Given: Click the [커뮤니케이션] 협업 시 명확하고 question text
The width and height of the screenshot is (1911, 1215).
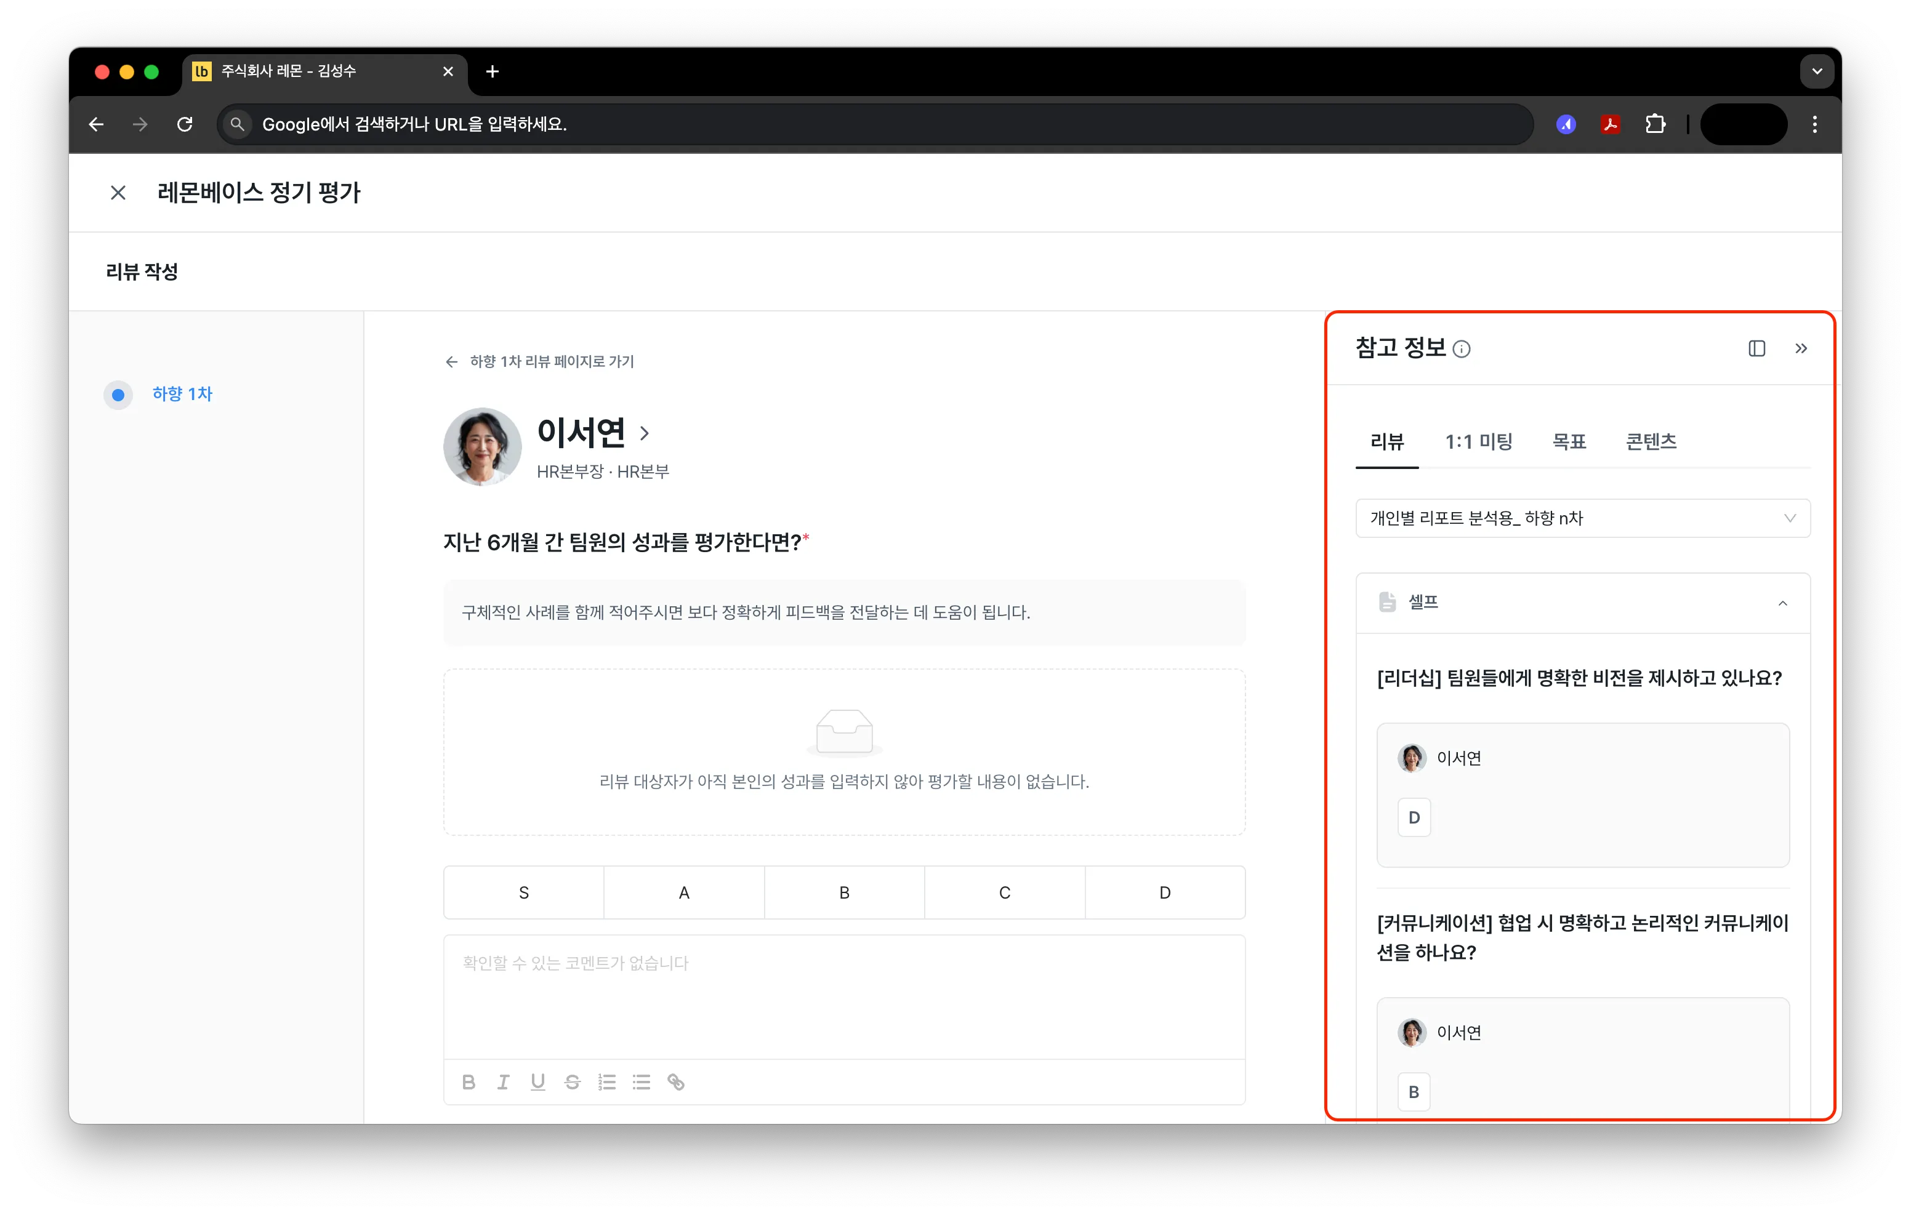Looking at the screenshot, I should pyautogui.click(x=1582, y=937).
